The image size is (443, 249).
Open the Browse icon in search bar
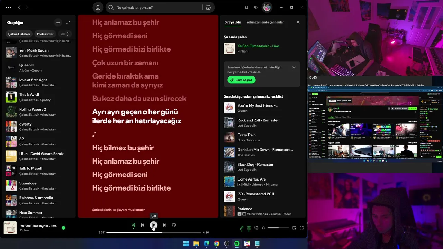(208, 7)
